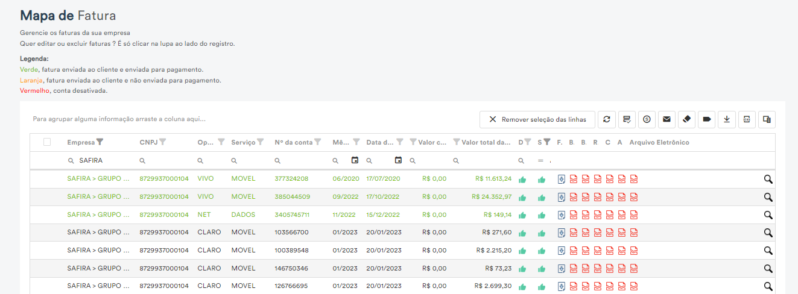This screenshot has width=798, height=294.
Task: Select DADOS service cell
Action: pyautogui.click(x=243, y=215)
